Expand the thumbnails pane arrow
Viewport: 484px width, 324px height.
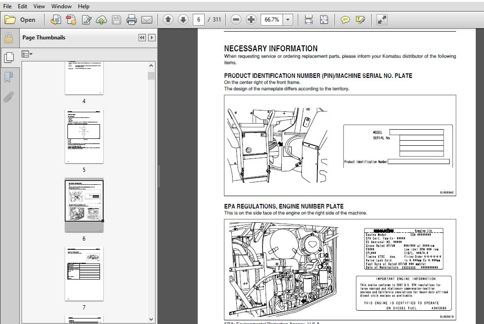(x=151, y=38)
